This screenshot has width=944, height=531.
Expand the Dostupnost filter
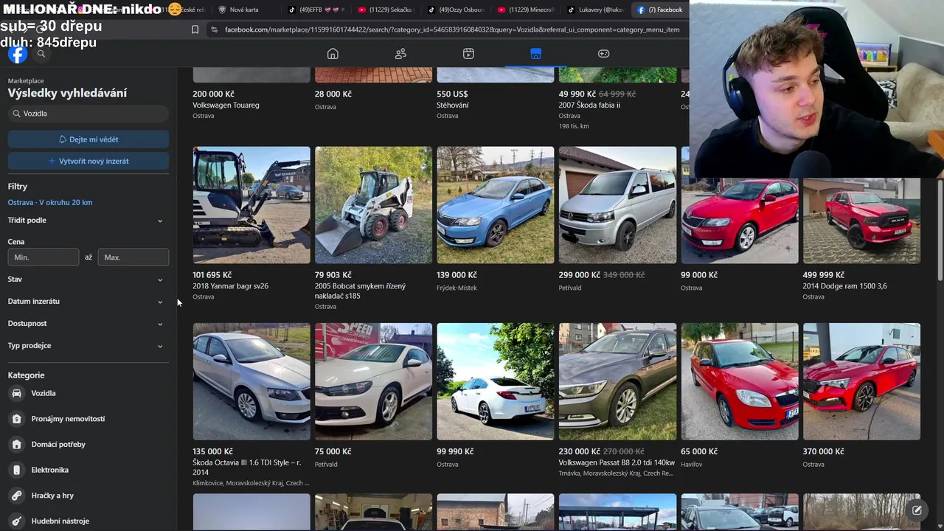pyautogui.click(x=88, y=324)
